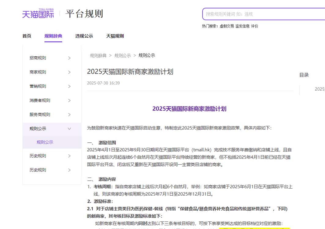Open 营销规则 in the sidebar
Screen dimensions: 325x229
38,86
